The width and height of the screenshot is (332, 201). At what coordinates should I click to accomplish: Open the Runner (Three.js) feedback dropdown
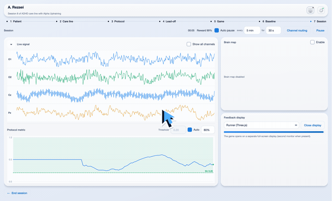click(x=261, y=125)
